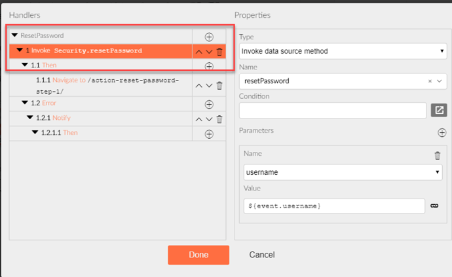Move Invoke Security.resetPassword handler up
Viewport: 452px width, 277px height.
(x=199, y=52)
